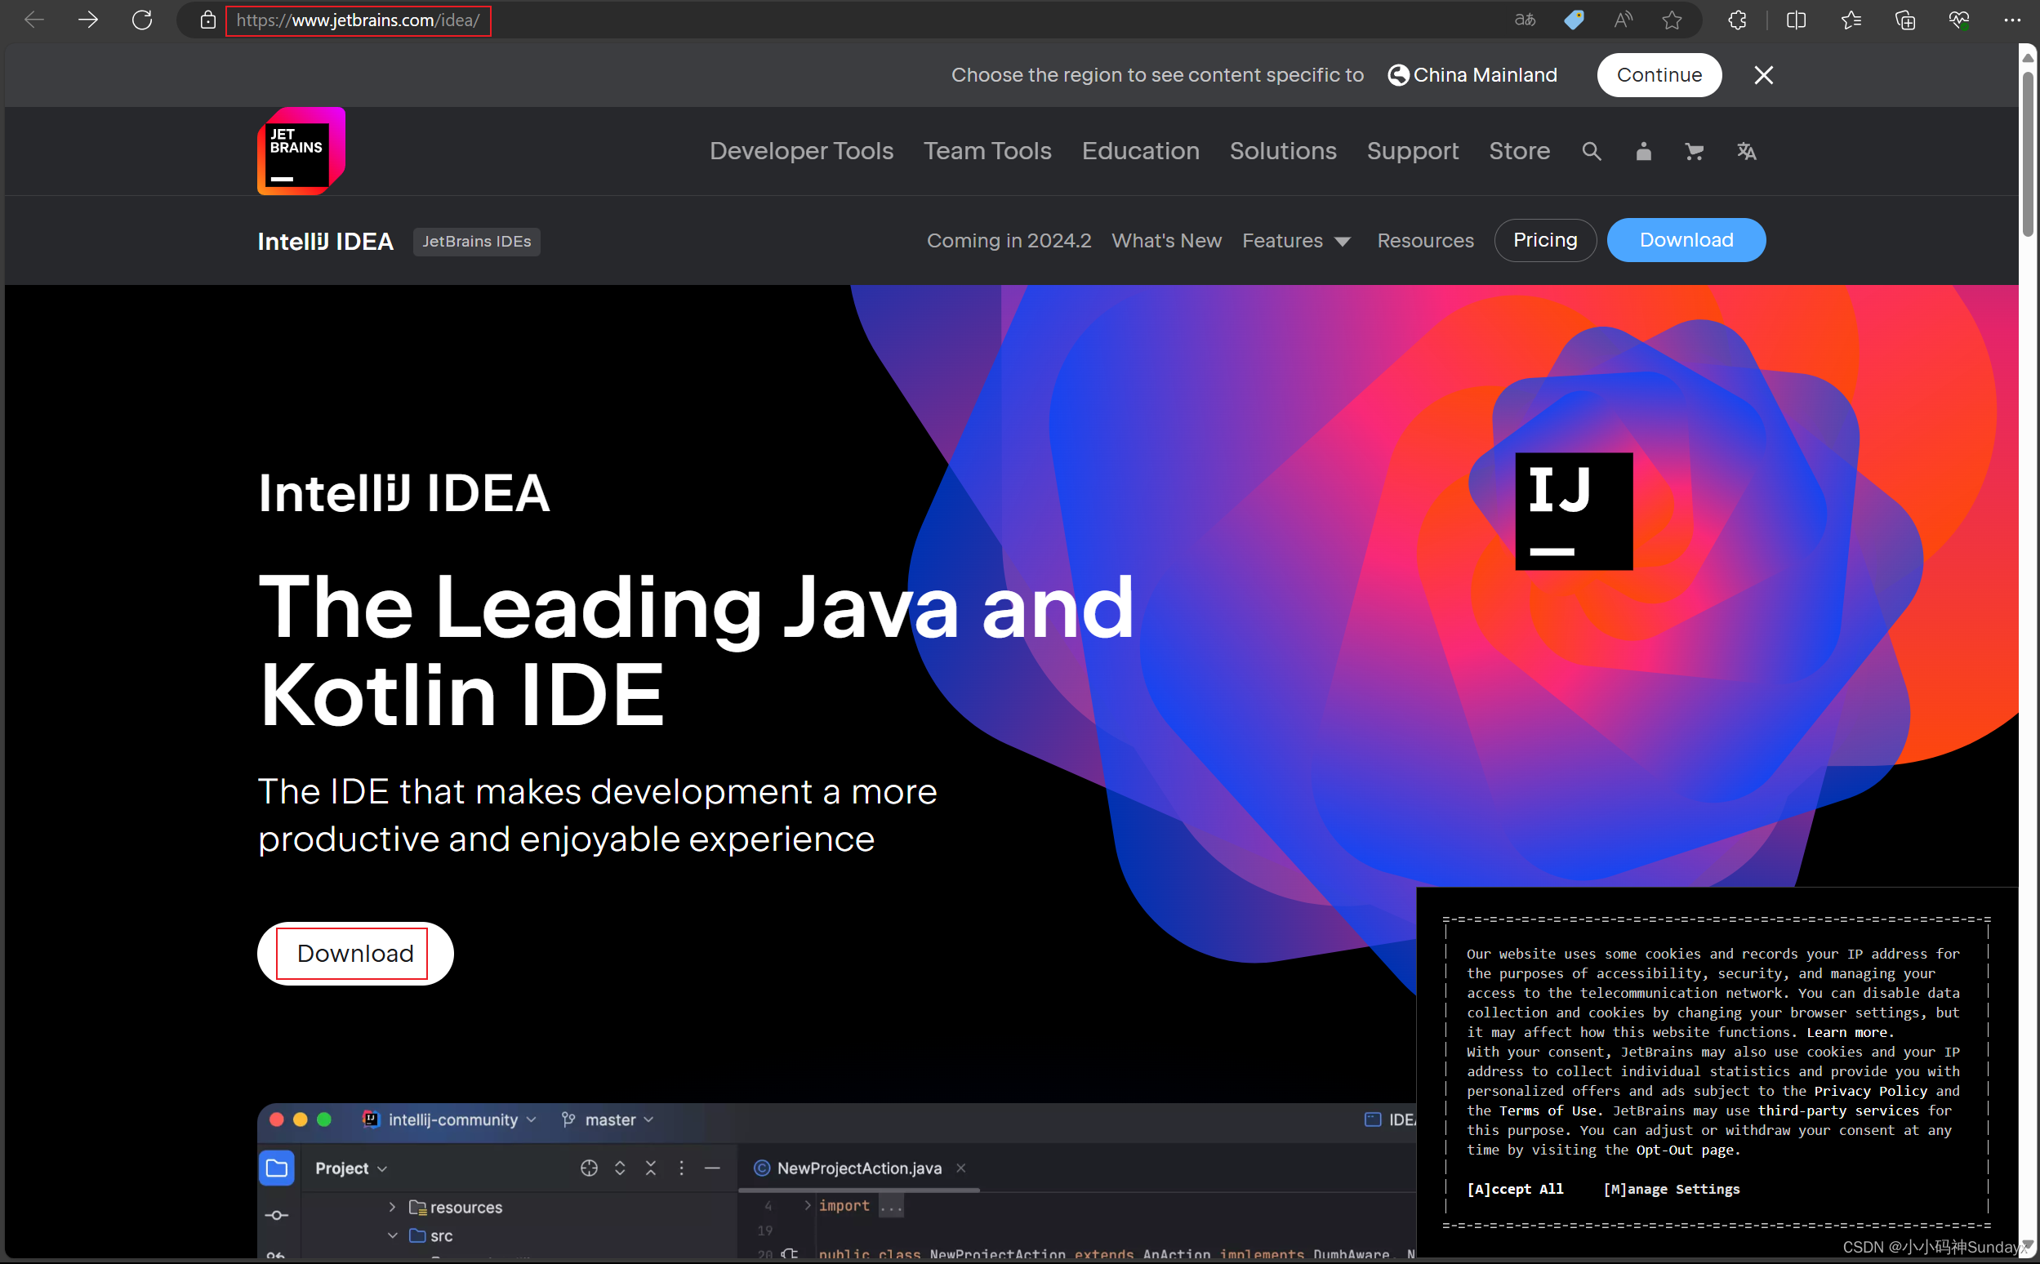2040x1264 pixels.
Task: Open Developer Tools menu
Action: pos(801,151)
